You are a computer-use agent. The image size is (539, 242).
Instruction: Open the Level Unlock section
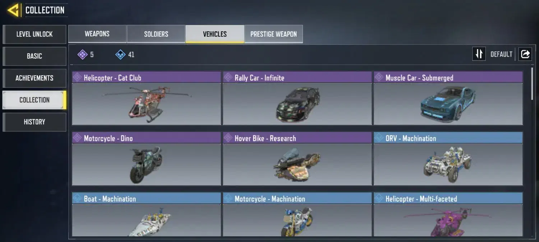[34, 34]
